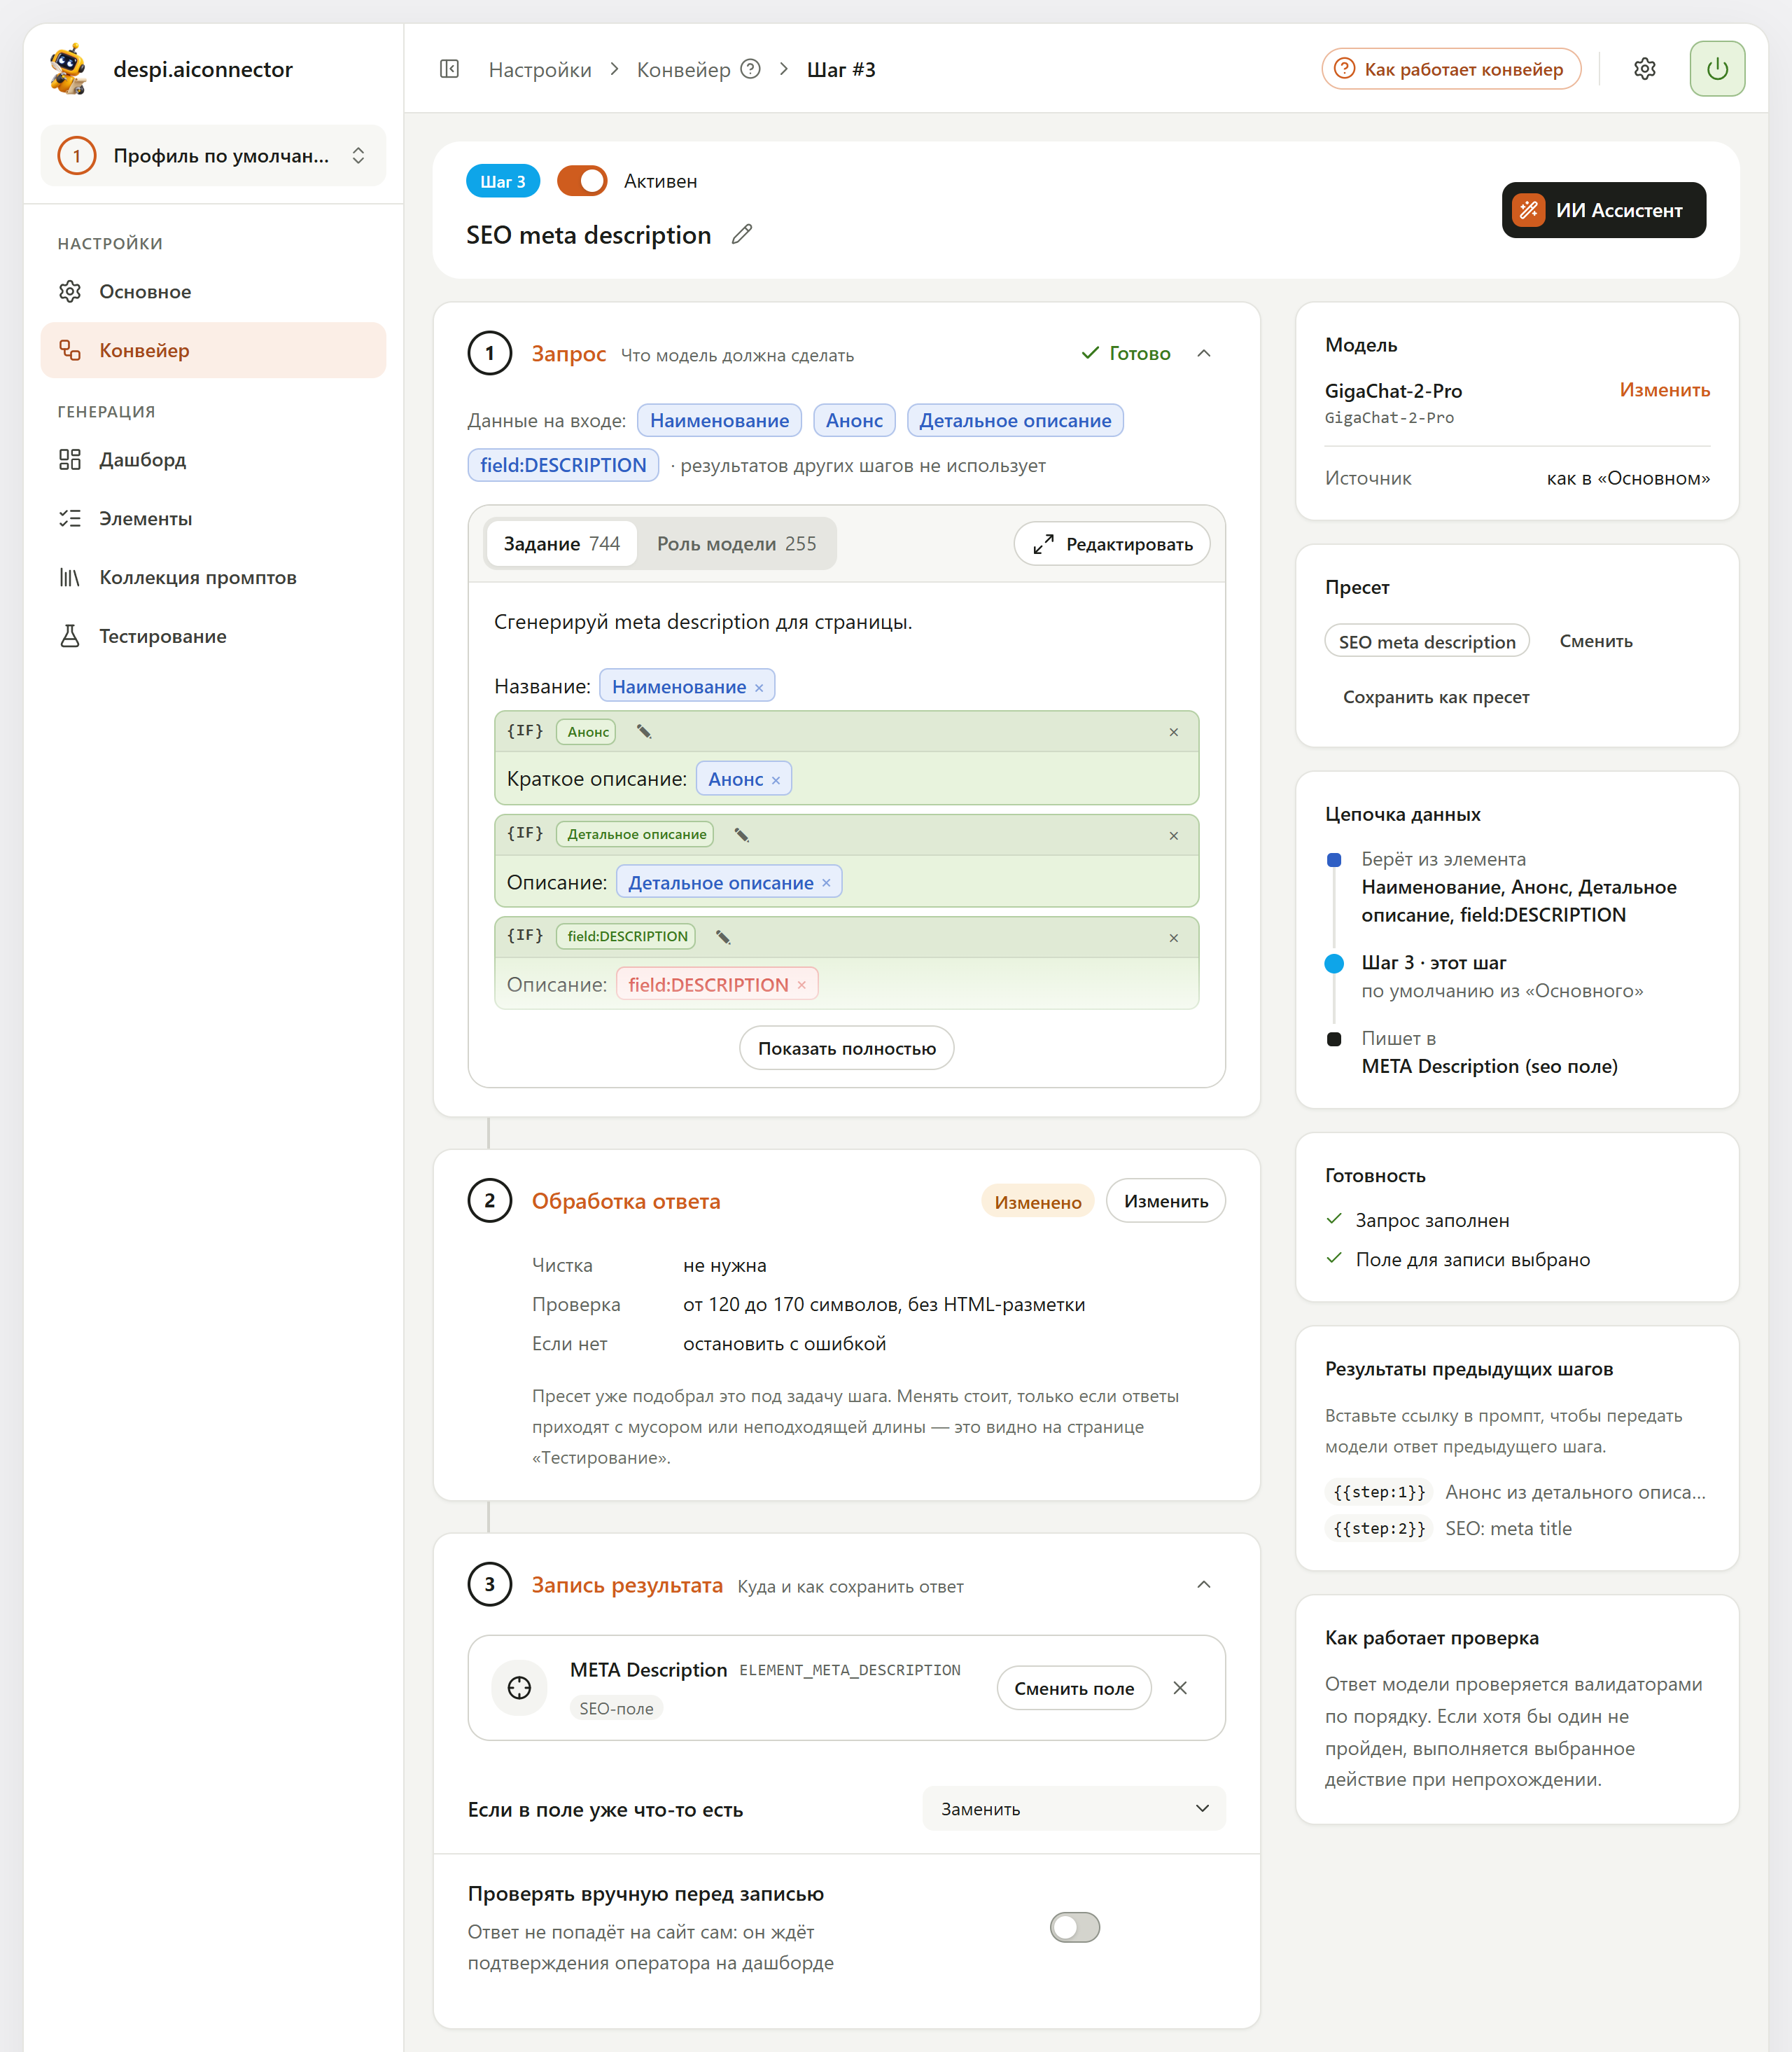
Task: Click the {{step:2}} reference chip
Action: pos(1379,1529)
